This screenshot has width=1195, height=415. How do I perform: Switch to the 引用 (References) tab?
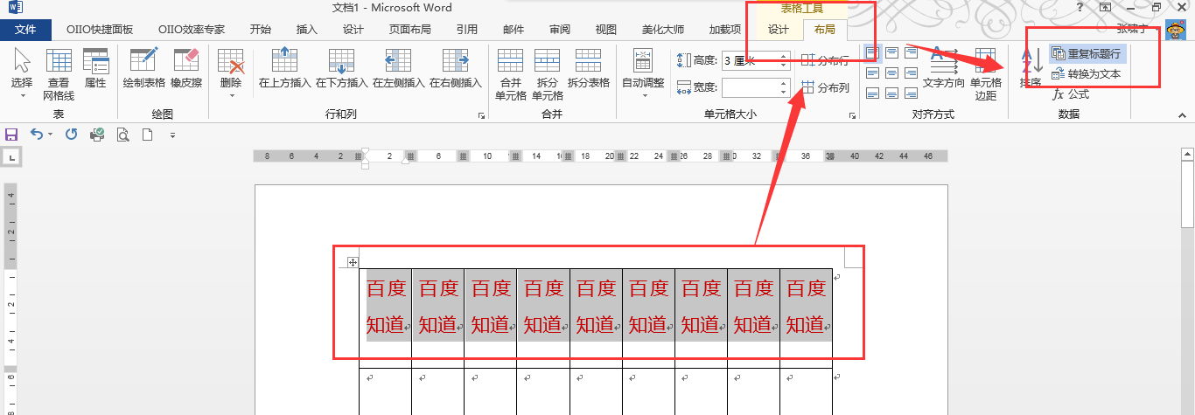466,30
